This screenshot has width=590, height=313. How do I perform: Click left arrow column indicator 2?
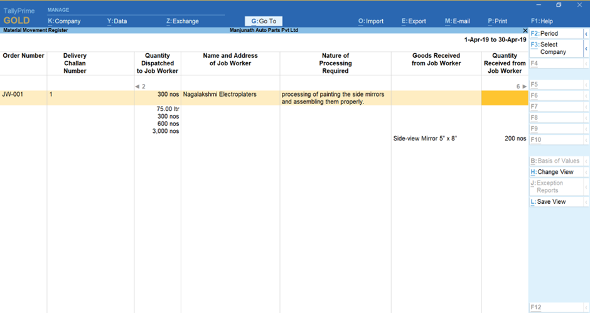pyautogui.click(x=140, y=87)
